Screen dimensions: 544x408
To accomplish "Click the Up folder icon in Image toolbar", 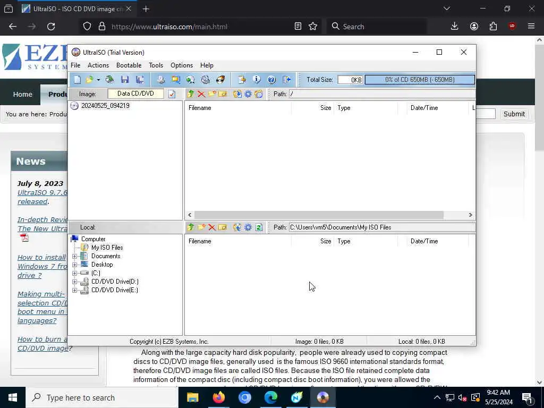I will pyautogui.click(x=191, y=94).
